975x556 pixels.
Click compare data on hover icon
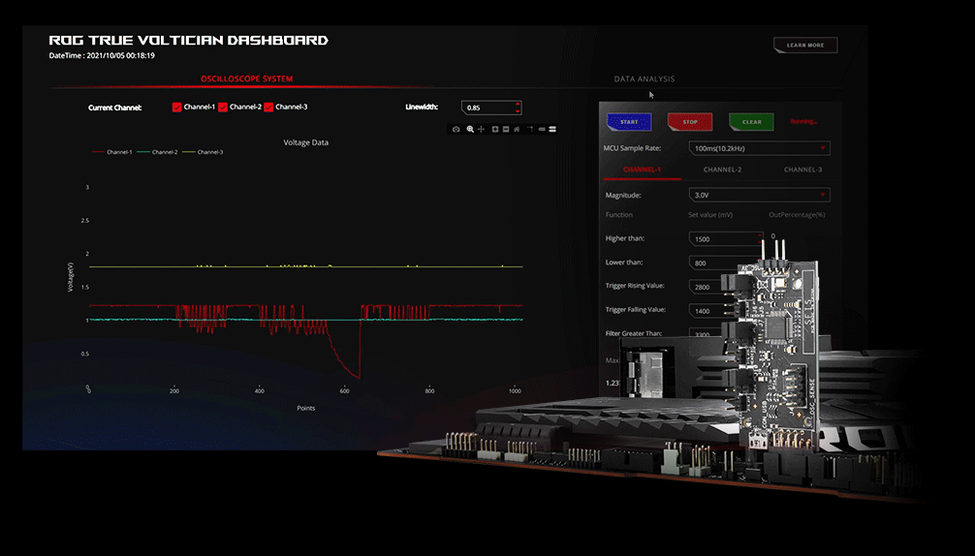click(552, 129)
